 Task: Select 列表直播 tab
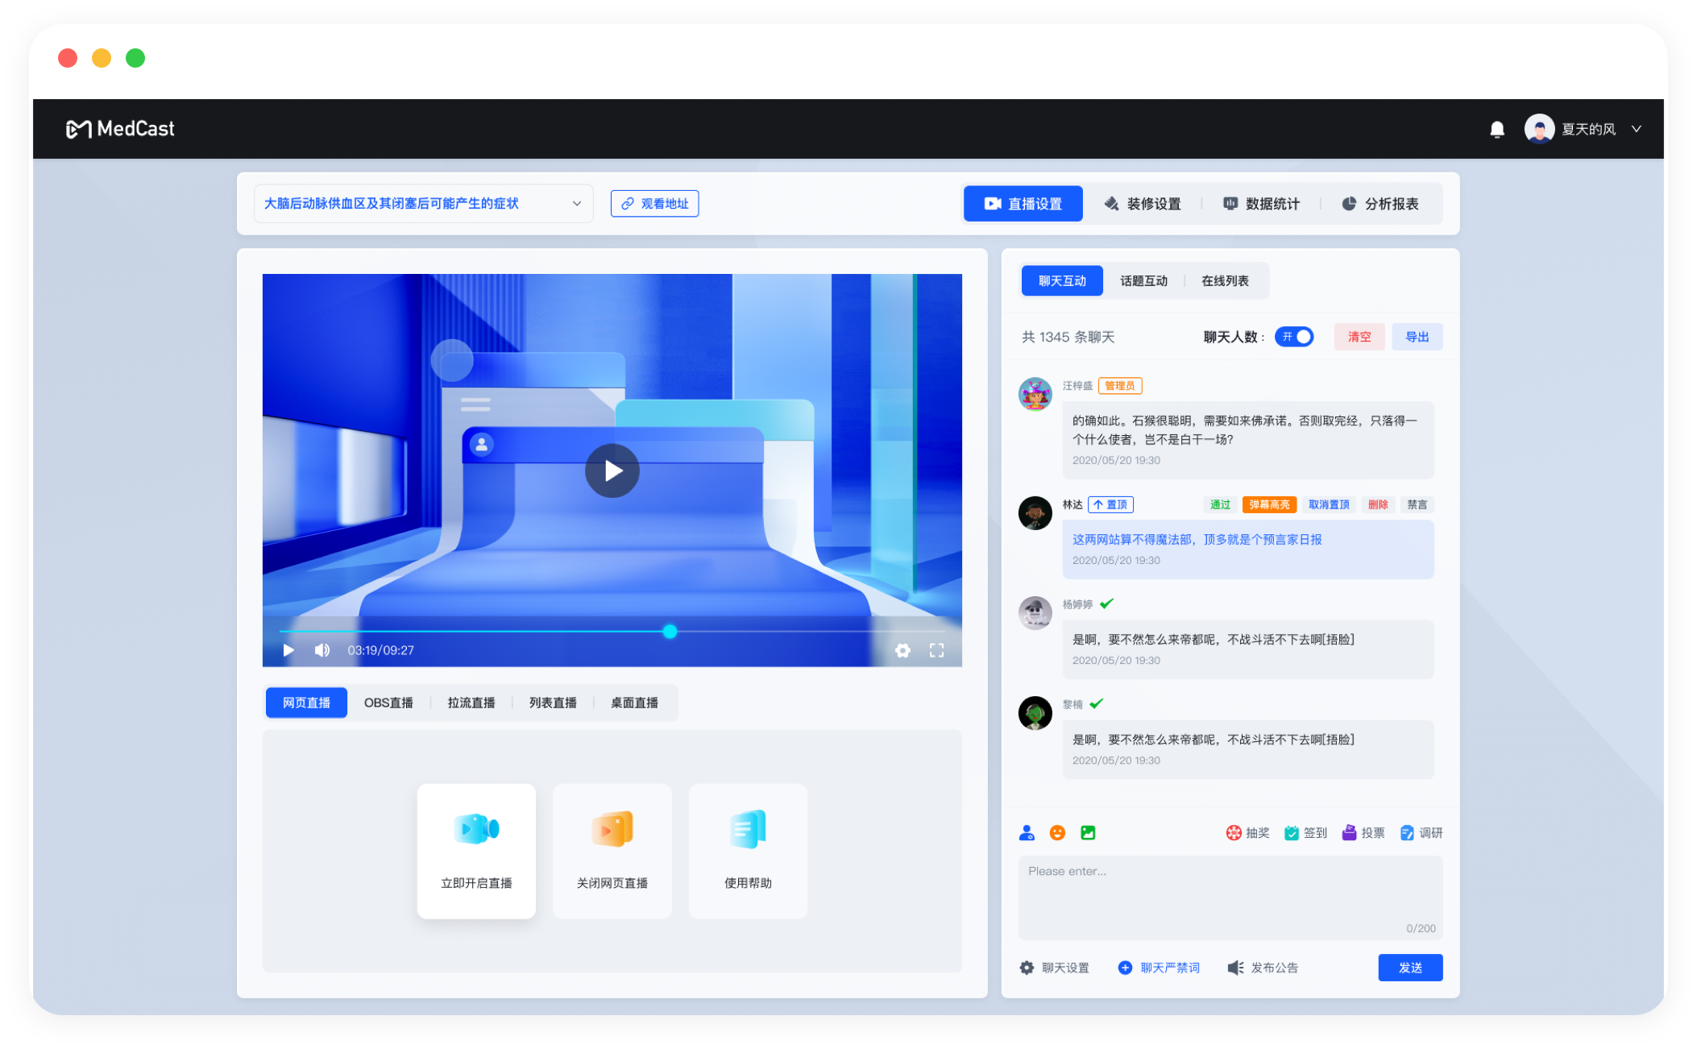click(553, 703)
